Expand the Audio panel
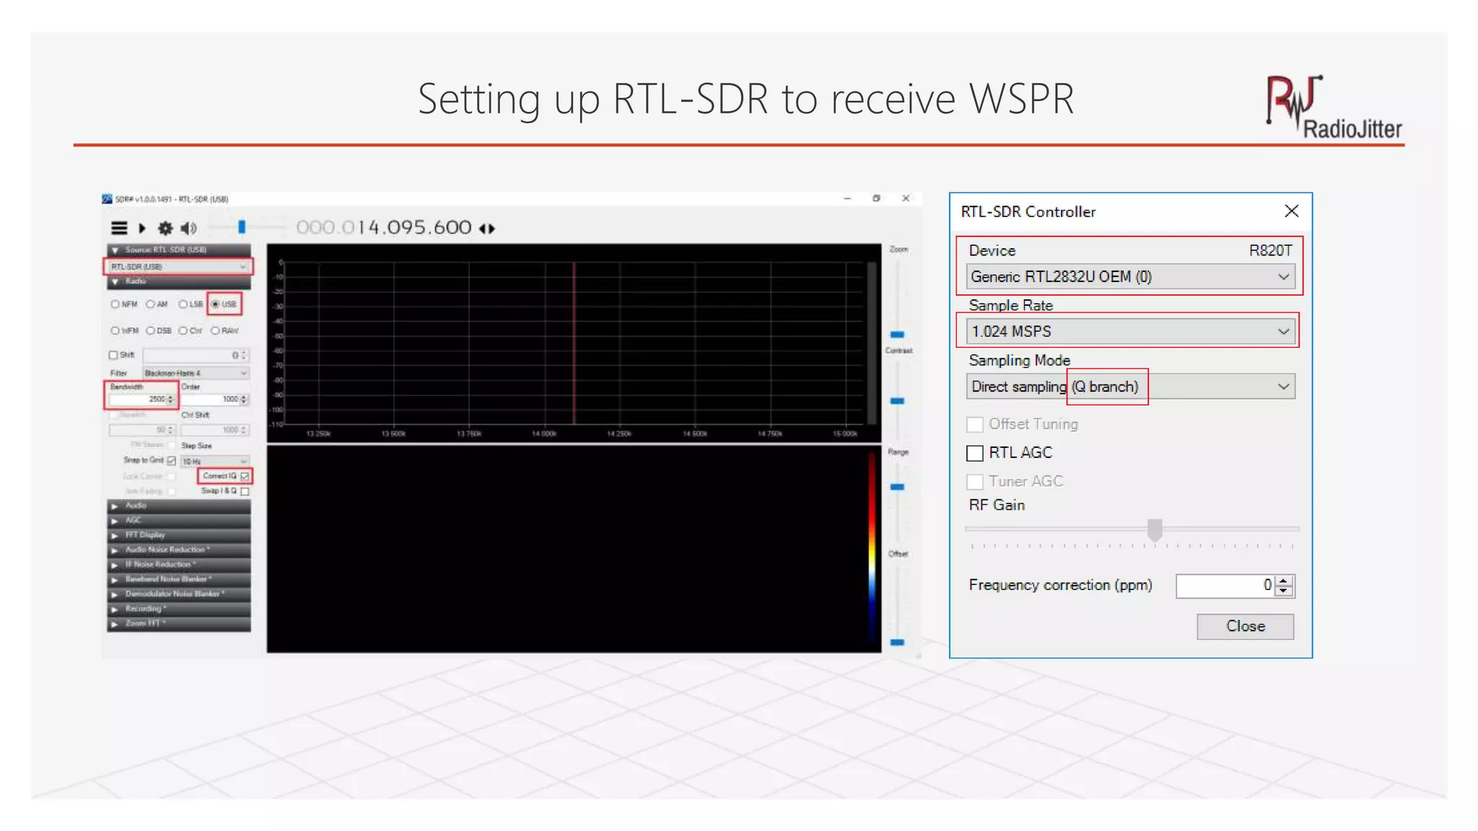1478x831 pixels. point(178,506)
